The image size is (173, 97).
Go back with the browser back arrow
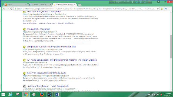4,9
